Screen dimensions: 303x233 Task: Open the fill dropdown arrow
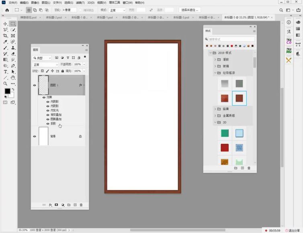point(84,71)
